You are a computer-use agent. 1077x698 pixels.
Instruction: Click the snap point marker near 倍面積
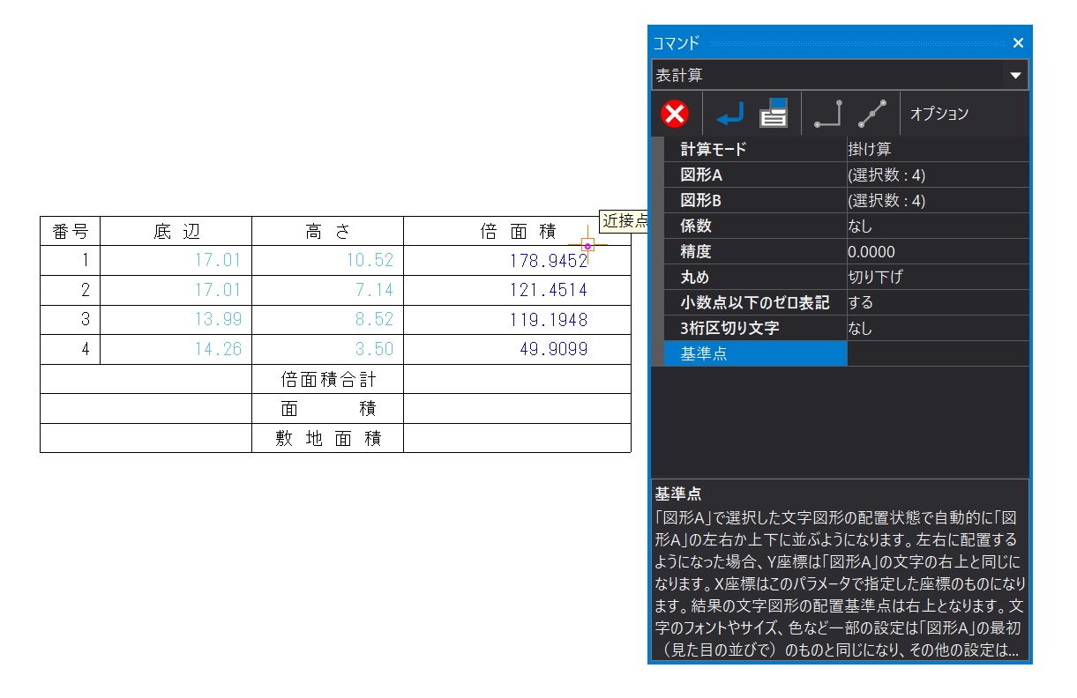coord(587,246)
